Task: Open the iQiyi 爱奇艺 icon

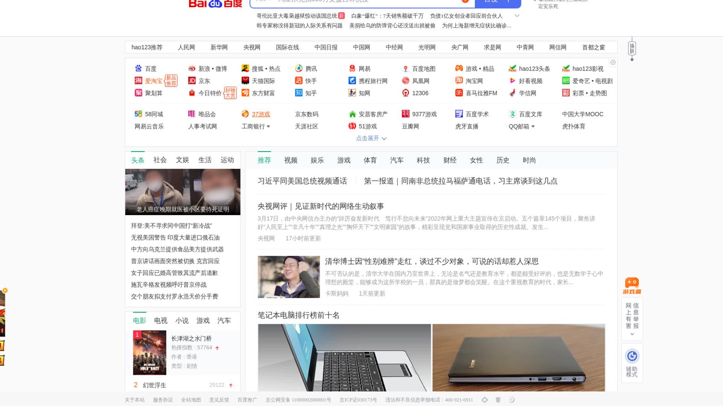Action: tap(566, 80)
